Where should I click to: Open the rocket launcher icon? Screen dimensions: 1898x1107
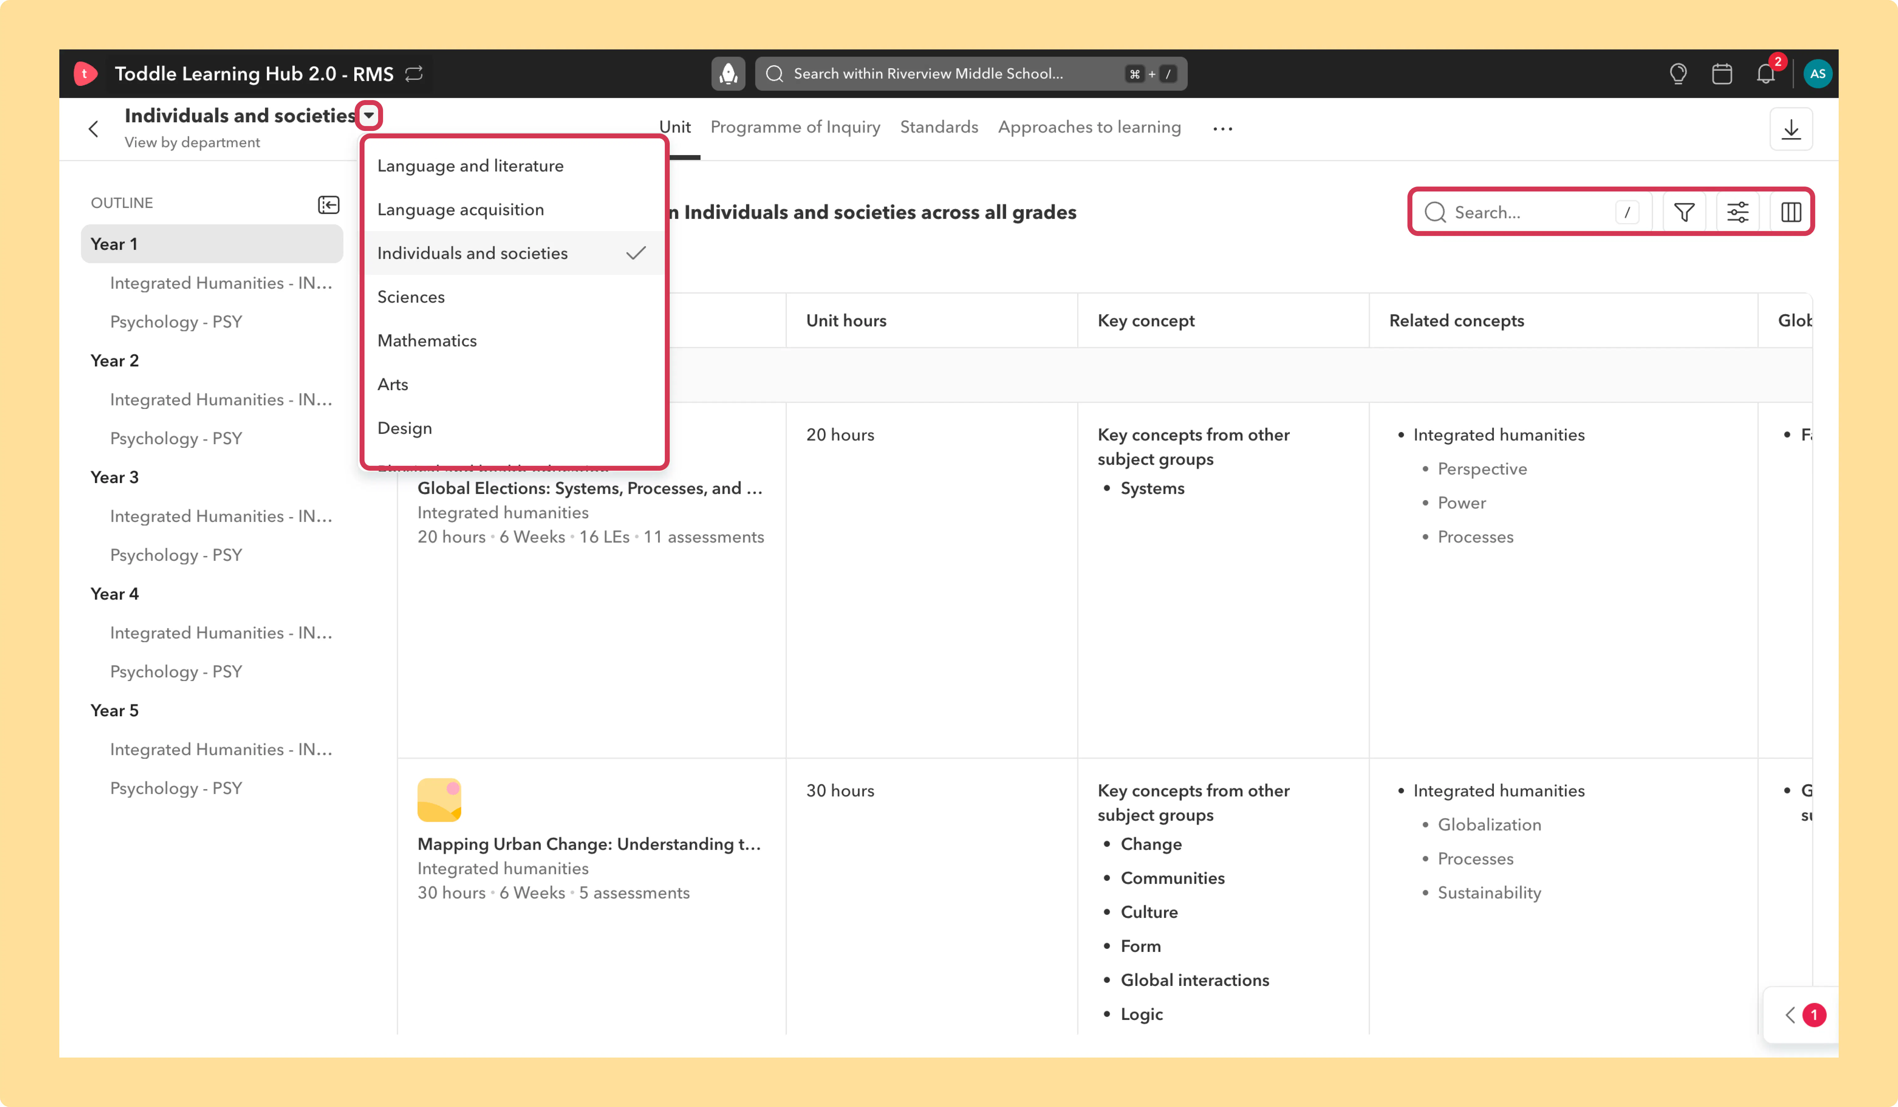[728, 74]
